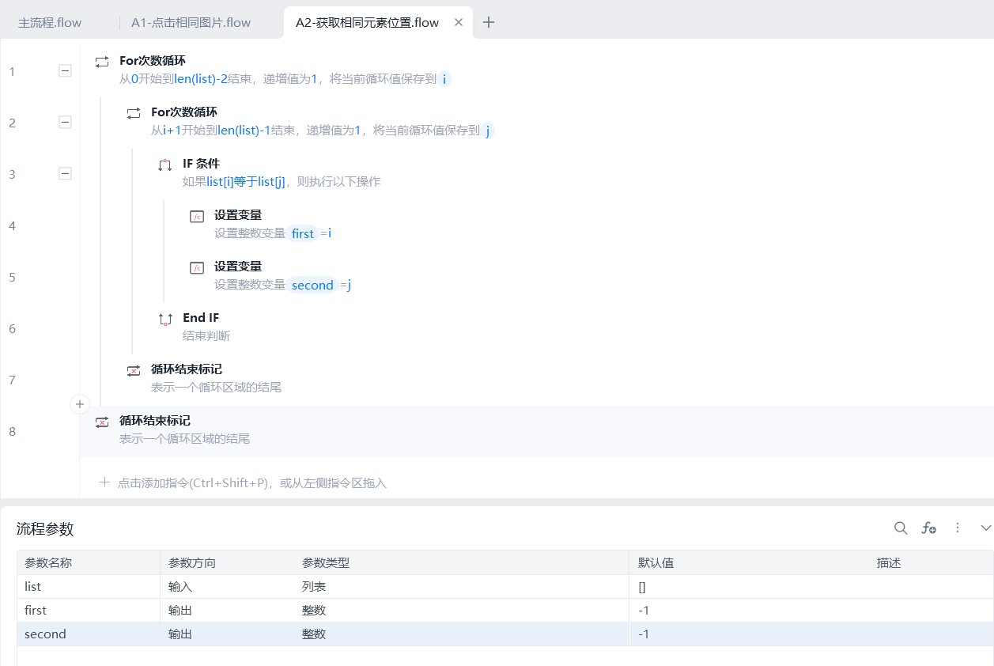Screen dimensions: 994x666
Task: Close the A2-获取相同元素位置.flow tab
Action: click(x=459, y=22)
